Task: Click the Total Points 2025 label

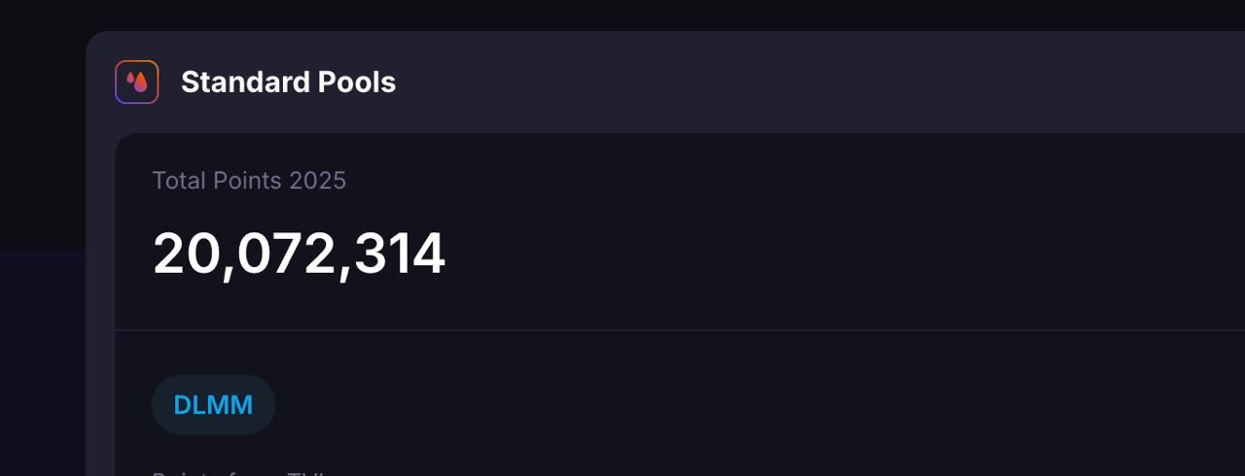Action: [249, 181]
